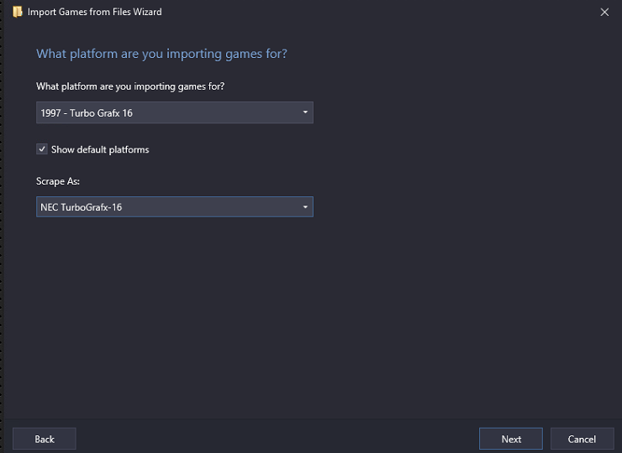Screen dimensions: 622x453
Task: Select the NEC TurboGrafx-16 scrape option field
Action: 175,207
